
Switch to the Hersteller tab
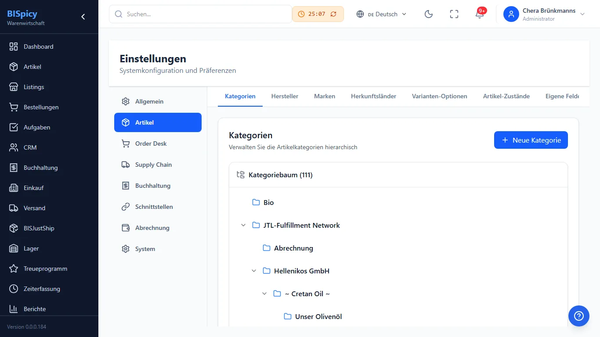pyautogui.click(x=285, y=96)
